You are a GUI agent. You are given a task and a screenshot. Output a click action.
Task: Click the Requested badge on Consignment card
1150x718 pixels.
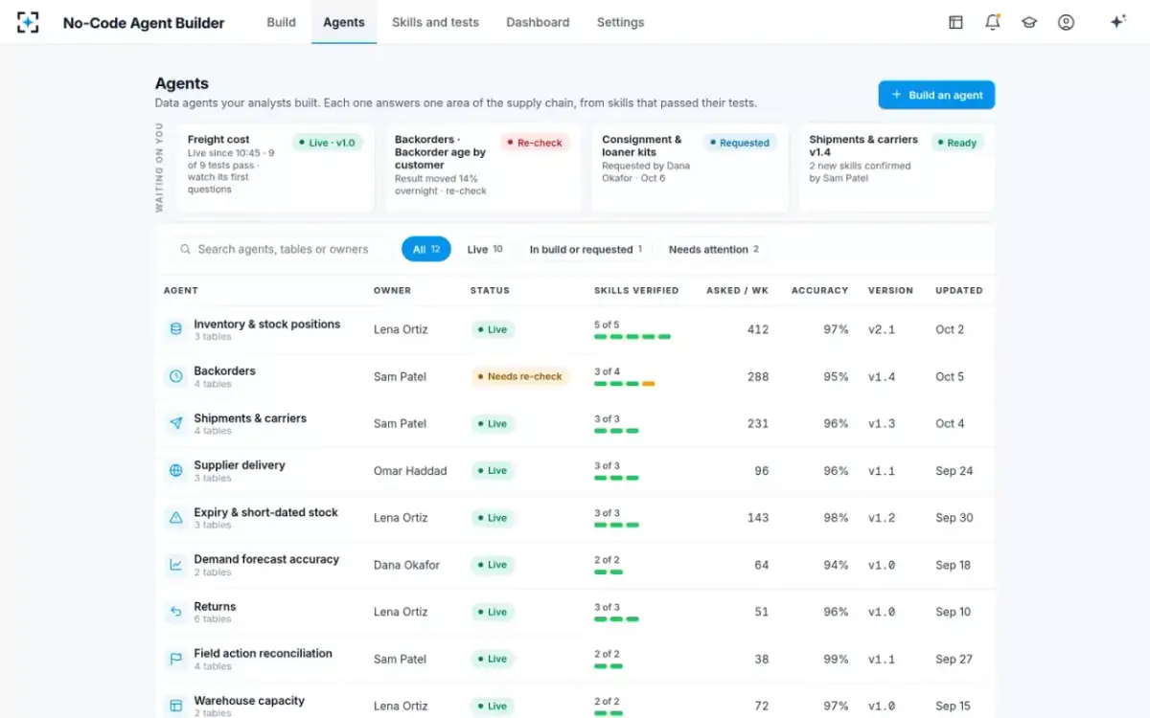coord(739,143)
